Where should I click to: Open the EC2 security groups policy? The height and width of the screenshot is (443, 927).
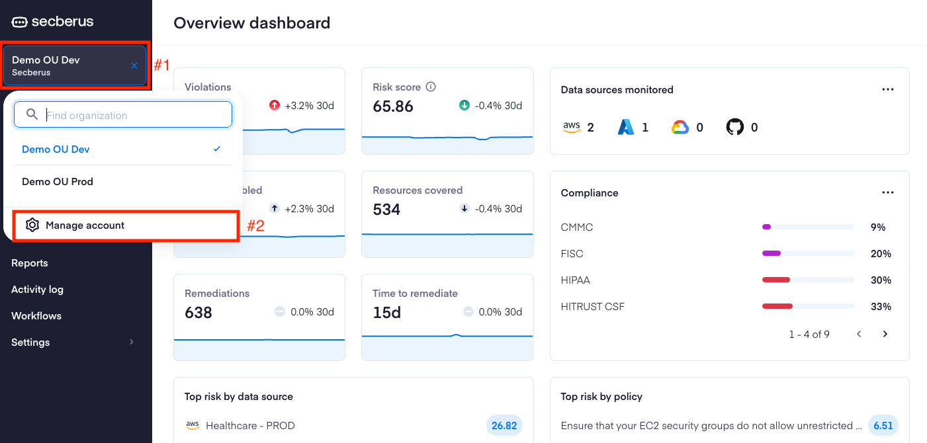pyautogui.click(x=711, y=426)
